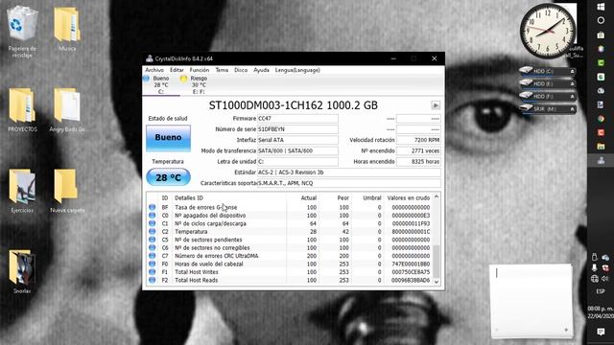Click the Interfaz Serial ATA field
Screen dimensions: 614x345
coord(297,140)
